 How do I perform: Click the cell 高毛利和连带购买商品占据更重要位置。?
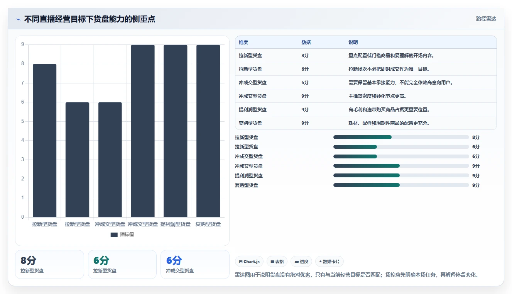tap(389, 110)
